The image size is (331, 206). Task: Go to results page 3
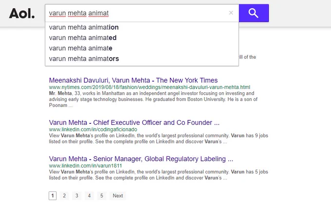(77, 196)
